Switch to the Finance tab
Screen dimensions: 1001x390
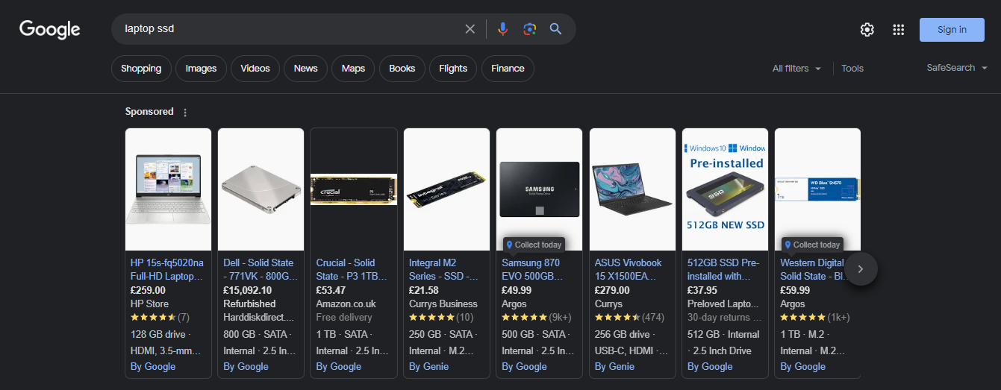coord(508,69)
